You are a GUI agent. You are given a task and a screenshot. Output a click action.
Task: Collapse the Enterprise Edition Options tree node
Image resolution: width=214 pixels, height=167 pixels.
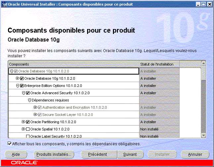tap(18, 86)
